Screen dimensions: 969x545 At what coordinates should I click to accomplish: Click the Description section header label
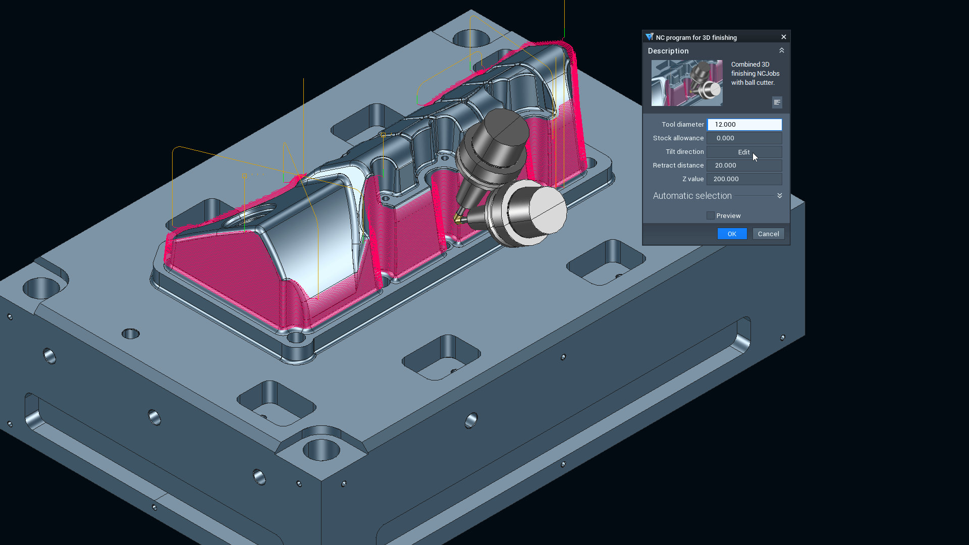click(668, 51)
